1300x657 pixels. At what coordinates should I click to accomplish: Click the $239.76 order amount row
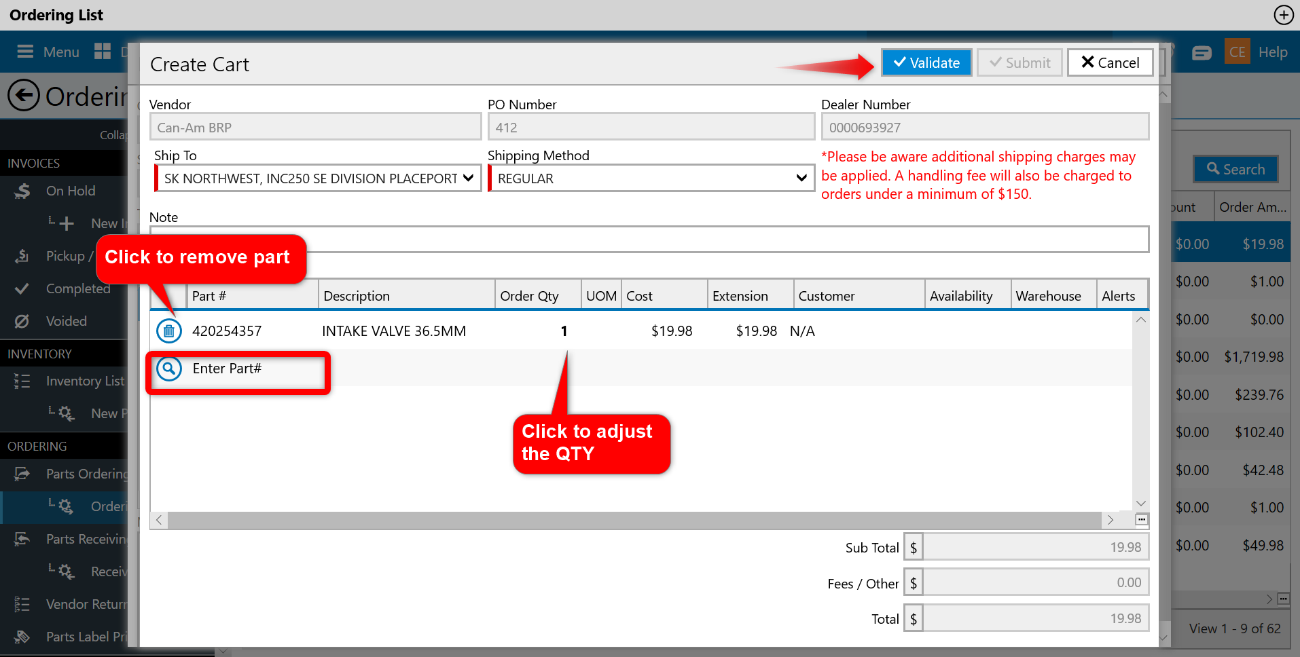(x=1259, y=394)
